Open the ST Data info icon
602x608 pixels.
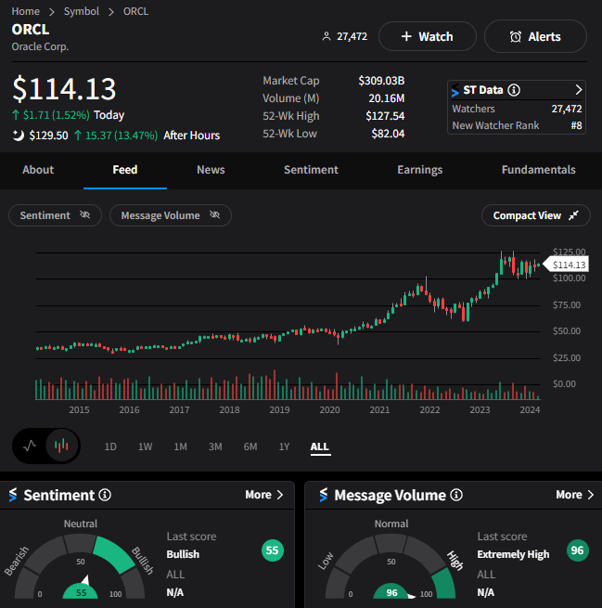(514, 90)
